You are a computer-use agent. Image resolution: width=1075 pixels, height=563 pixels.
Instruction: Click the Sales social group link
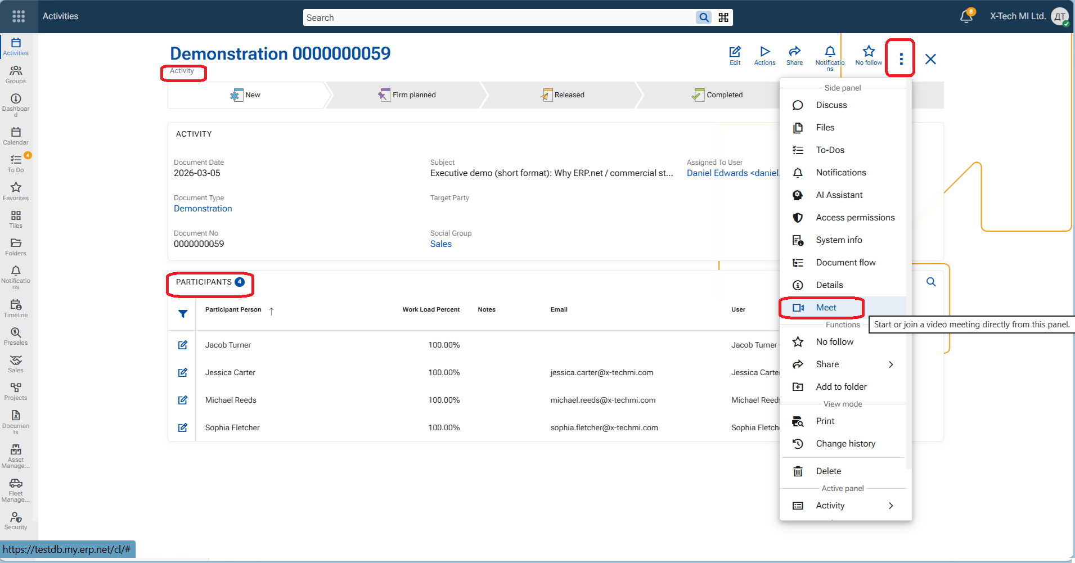(x=440, y=244)
